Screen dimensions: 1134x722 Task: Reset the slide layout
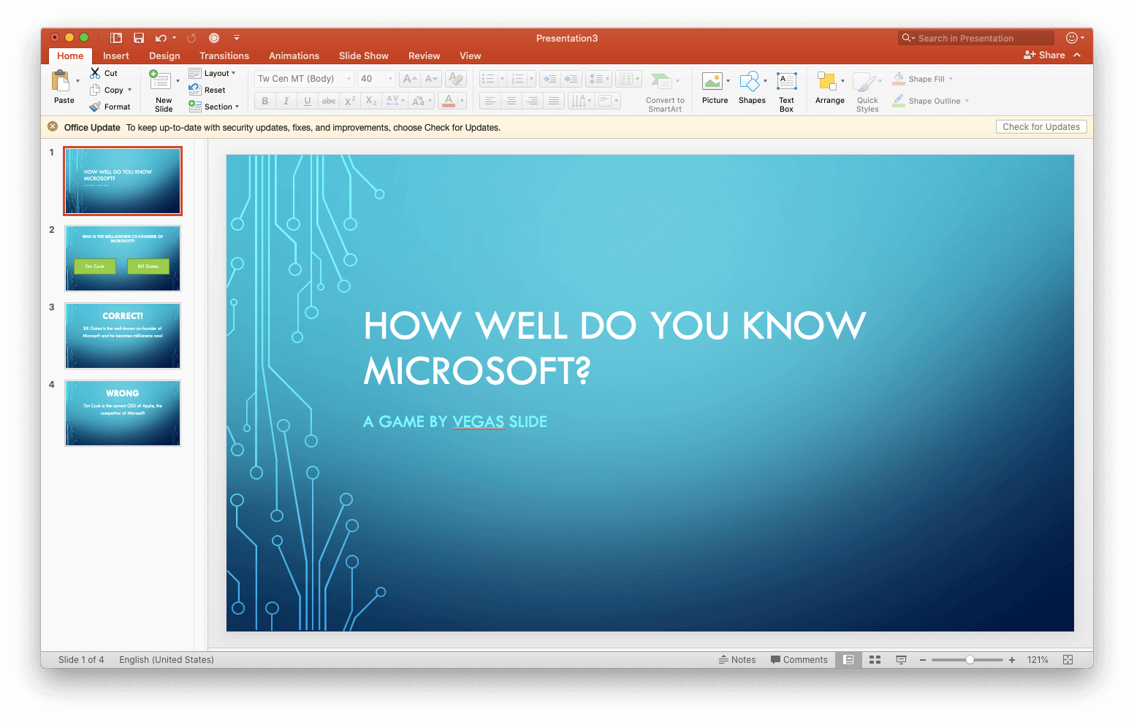(207, 90)
